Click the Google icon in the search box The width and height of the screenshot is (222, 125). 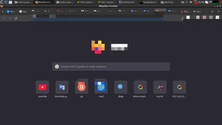click(x=57, y=67)
